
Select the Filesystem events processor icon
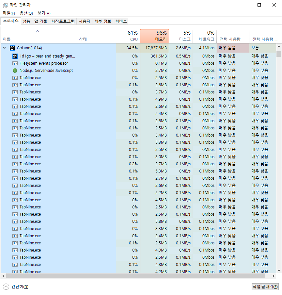15,63
